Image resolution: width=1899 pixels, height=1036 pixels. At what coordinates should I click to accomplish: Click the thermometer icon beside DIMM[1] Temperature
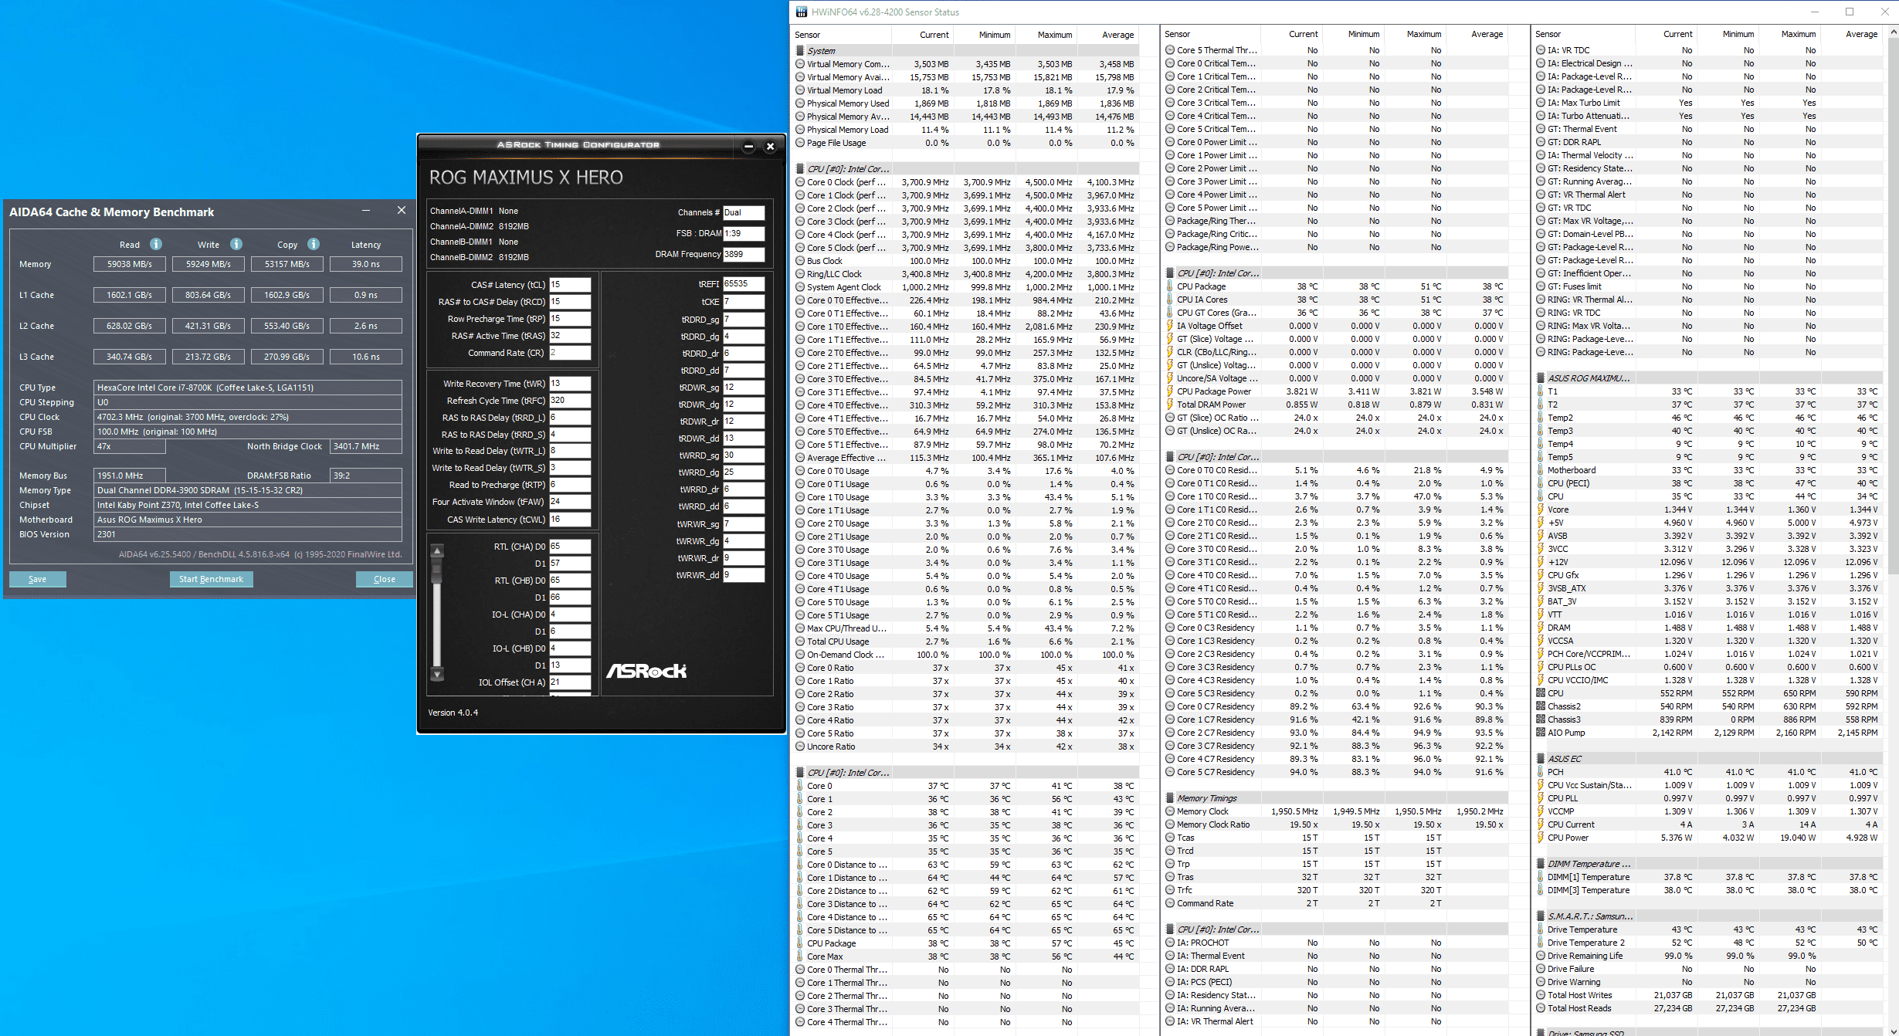[x=1541, y=877]
